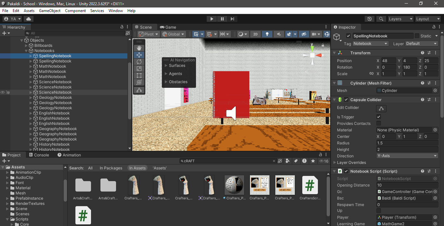Click the Play button
444x226 pixels.
tap(212, 19)
